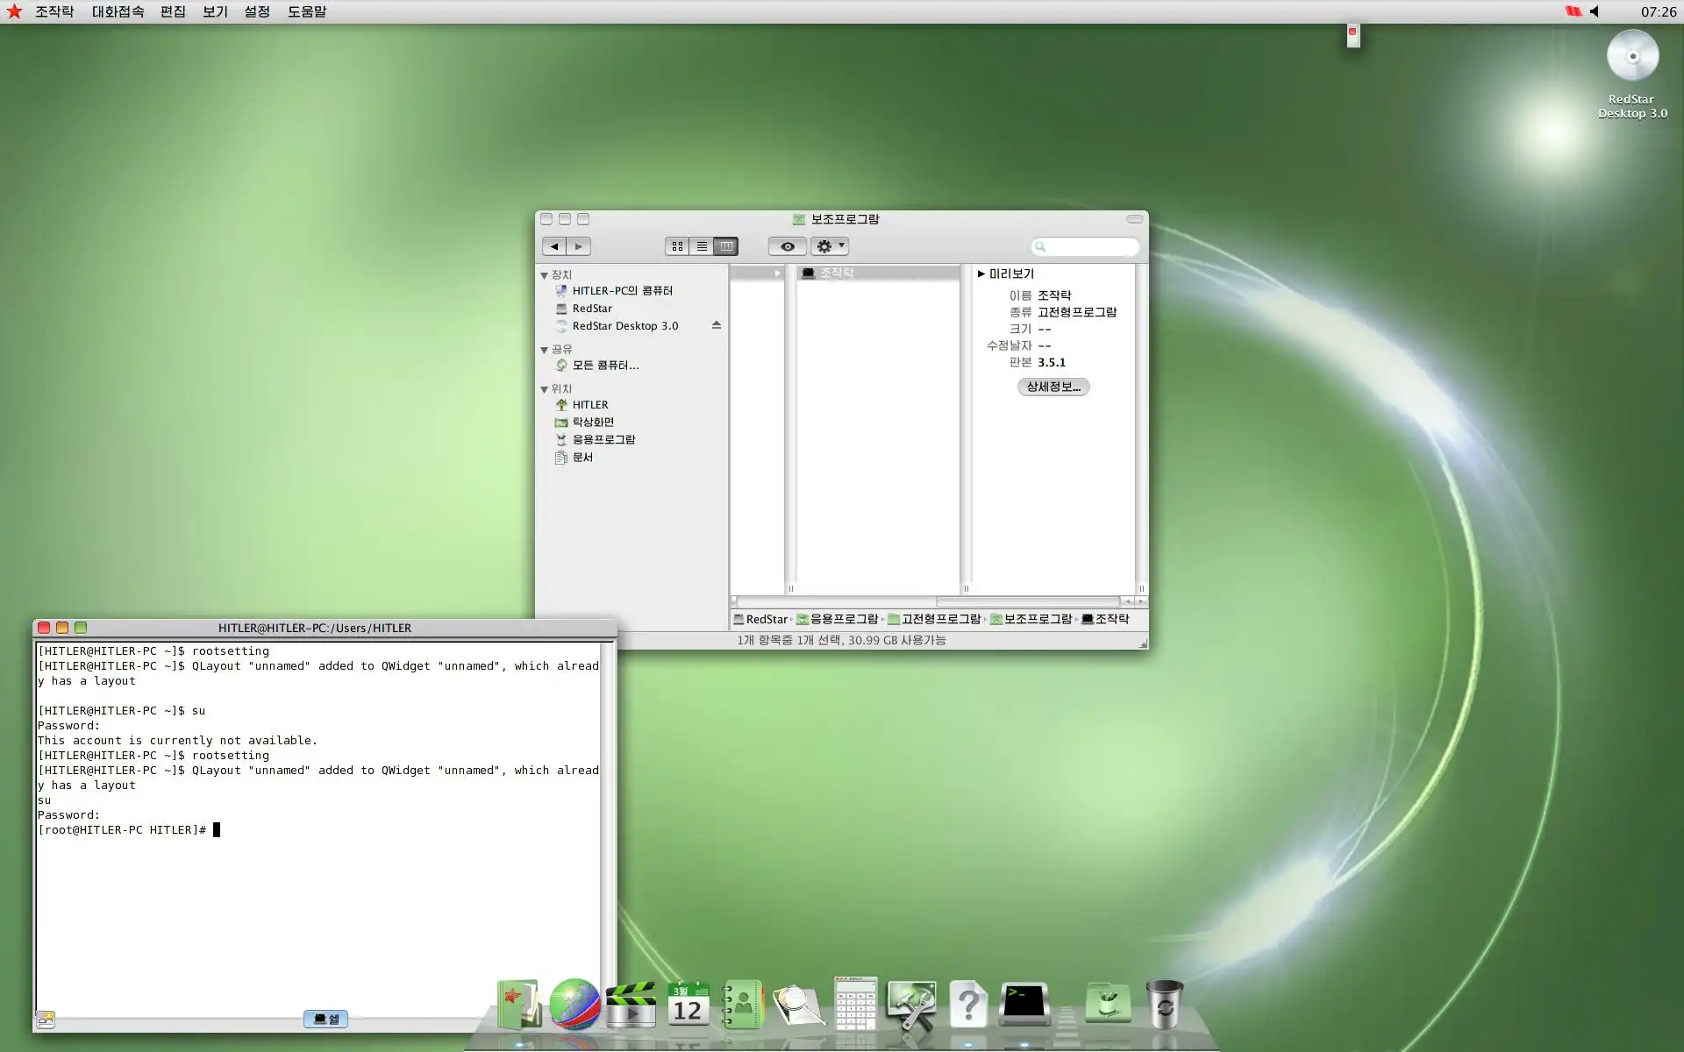This screenshot has height=1052, width=1684.
Task: Eject RedStar Desktop 3.0 in sidebar
Action: (717, 325)
